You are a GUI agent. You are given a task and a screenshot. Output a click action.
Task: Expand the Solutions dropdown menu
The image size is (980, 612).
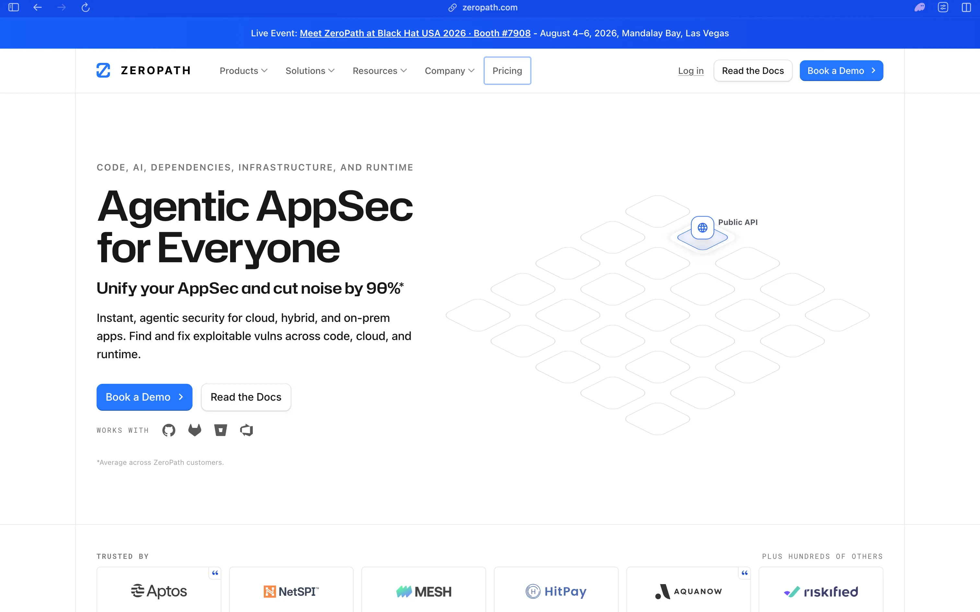tap(310, 71)
